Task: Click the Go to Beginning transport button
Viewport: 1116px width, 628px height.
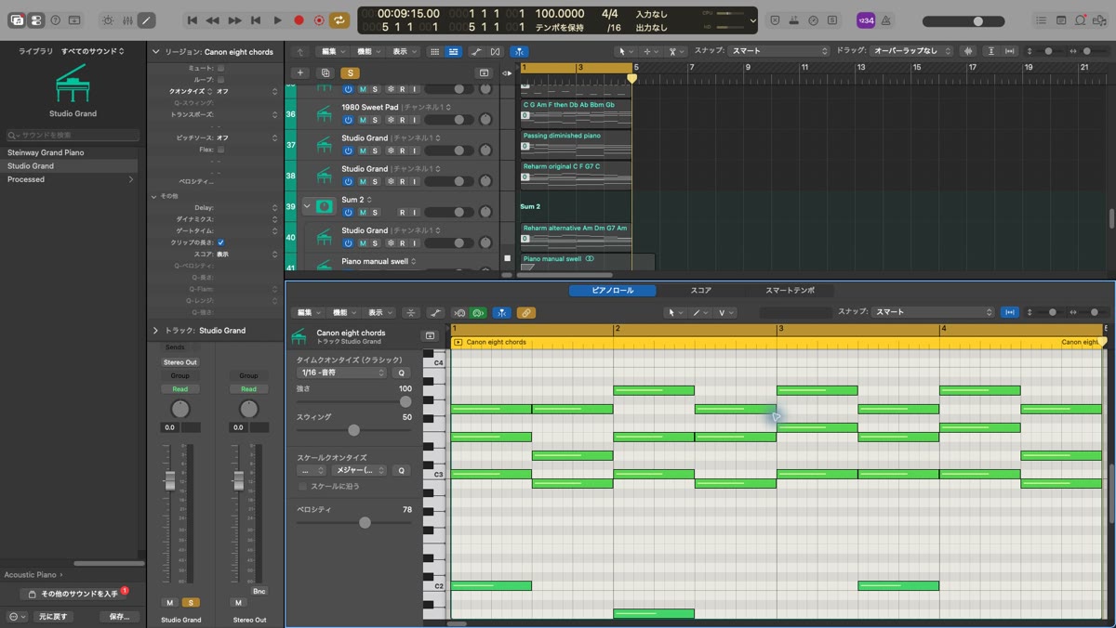Action: pyautogui.click(x=193, y=20)
